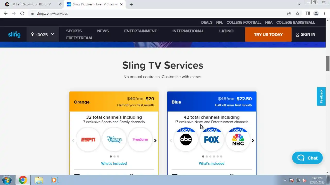The image size is (330, 185).
Task: Open media player from taskbar
Action: pyautogui.click(x=54, y=180)
